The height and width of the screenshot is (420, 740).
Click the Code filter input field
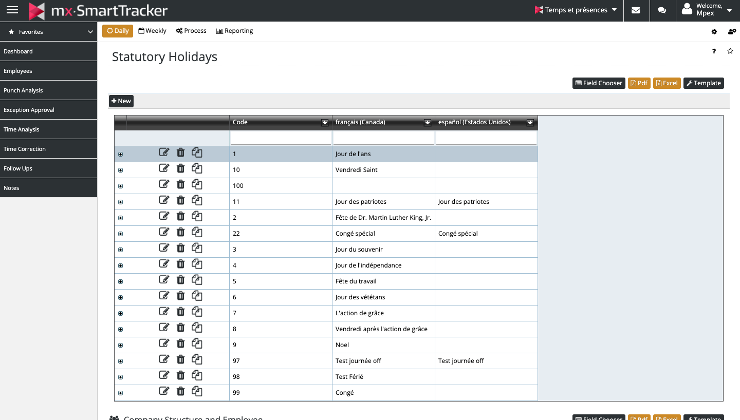(x=281, y=138)
